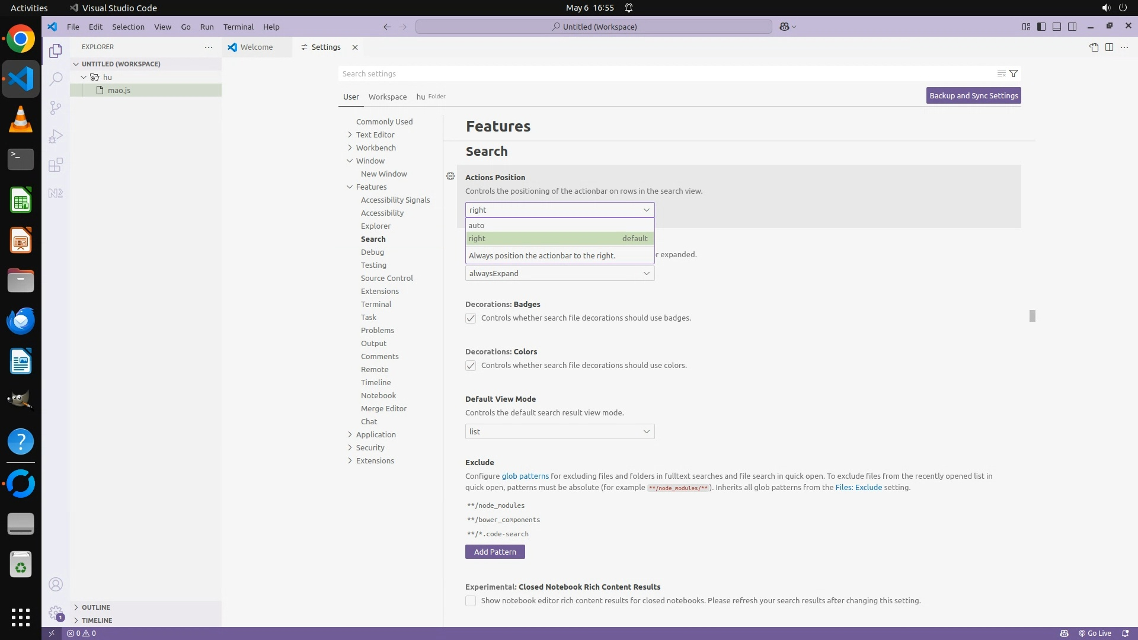Click the Add Pattern button
The width and height of the screenshot is (1138, 640).
pyautogui.click(x=495, y=552)
